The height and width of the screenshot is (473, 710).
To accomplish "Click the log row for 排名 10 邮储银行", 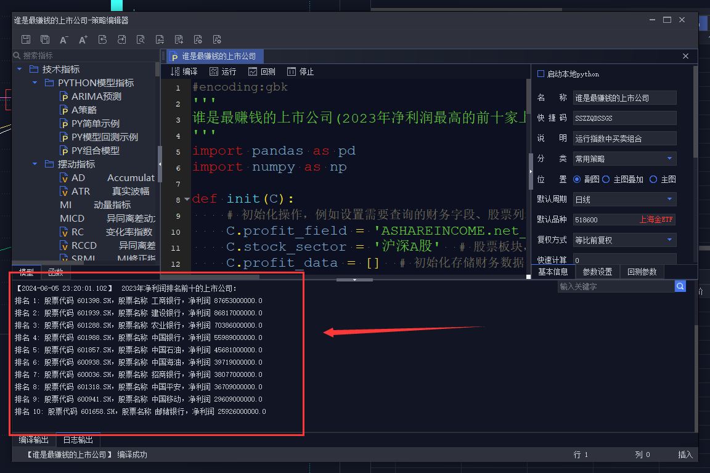I will click(x=141, y=411).
